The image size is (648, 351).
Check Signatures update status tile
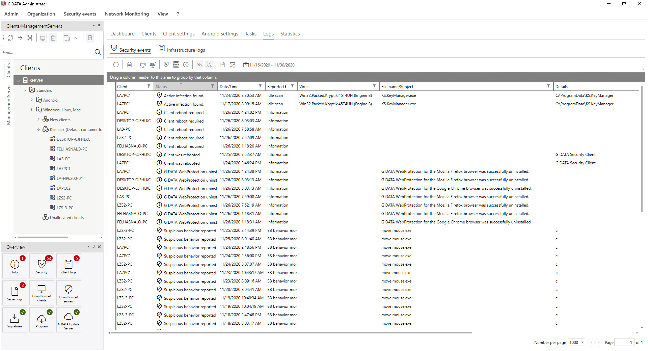[x=15, y=320]
